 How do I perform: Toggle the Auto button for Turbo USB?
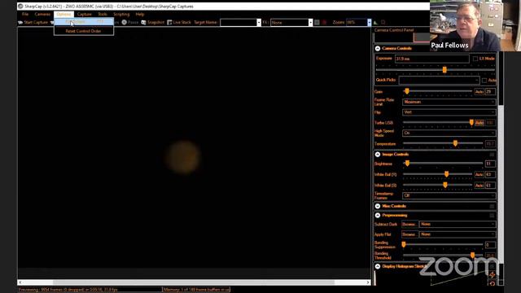[x=479, y=123]
